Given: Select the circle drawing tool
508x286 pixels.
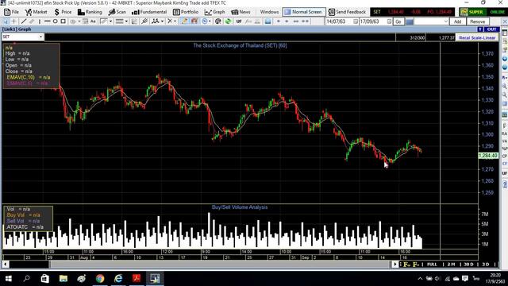Looking at the screenshot, I should [55, 21].
